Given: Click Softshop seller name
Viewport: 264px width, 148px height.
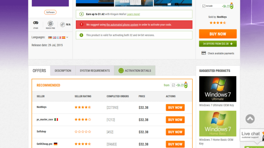Looking at the screenshot, I should [x=41, y=131].
